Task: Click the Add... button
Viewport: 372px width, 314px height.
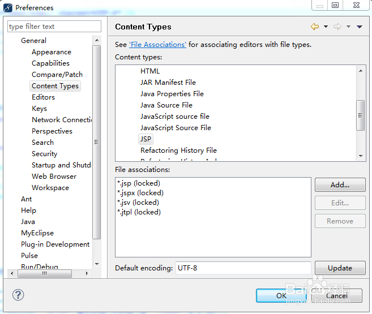Action: pos(340,184)
